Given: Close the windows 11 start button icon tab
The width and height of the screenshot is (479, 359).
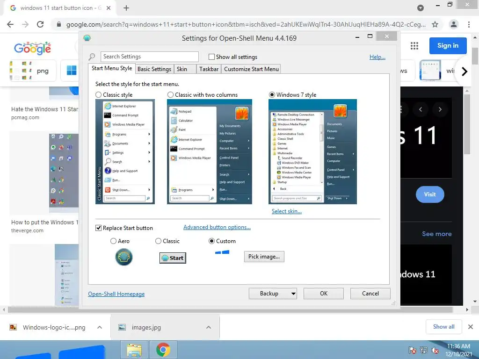Looking at the screenshot, I should (x=109, y=8).
